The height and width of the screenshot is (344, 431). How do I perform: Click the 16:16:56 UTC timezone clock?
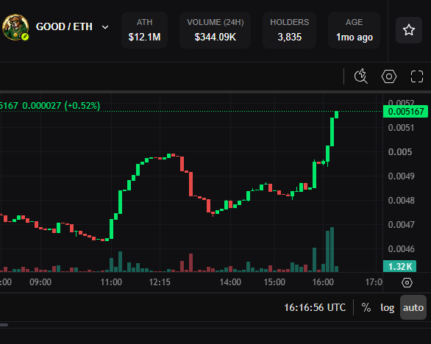click(315, 307)
